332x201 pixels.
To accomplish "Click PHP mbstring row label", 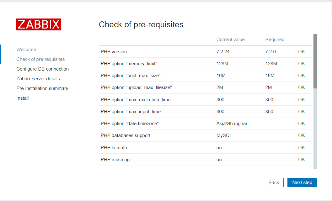I will coord(115,160).
